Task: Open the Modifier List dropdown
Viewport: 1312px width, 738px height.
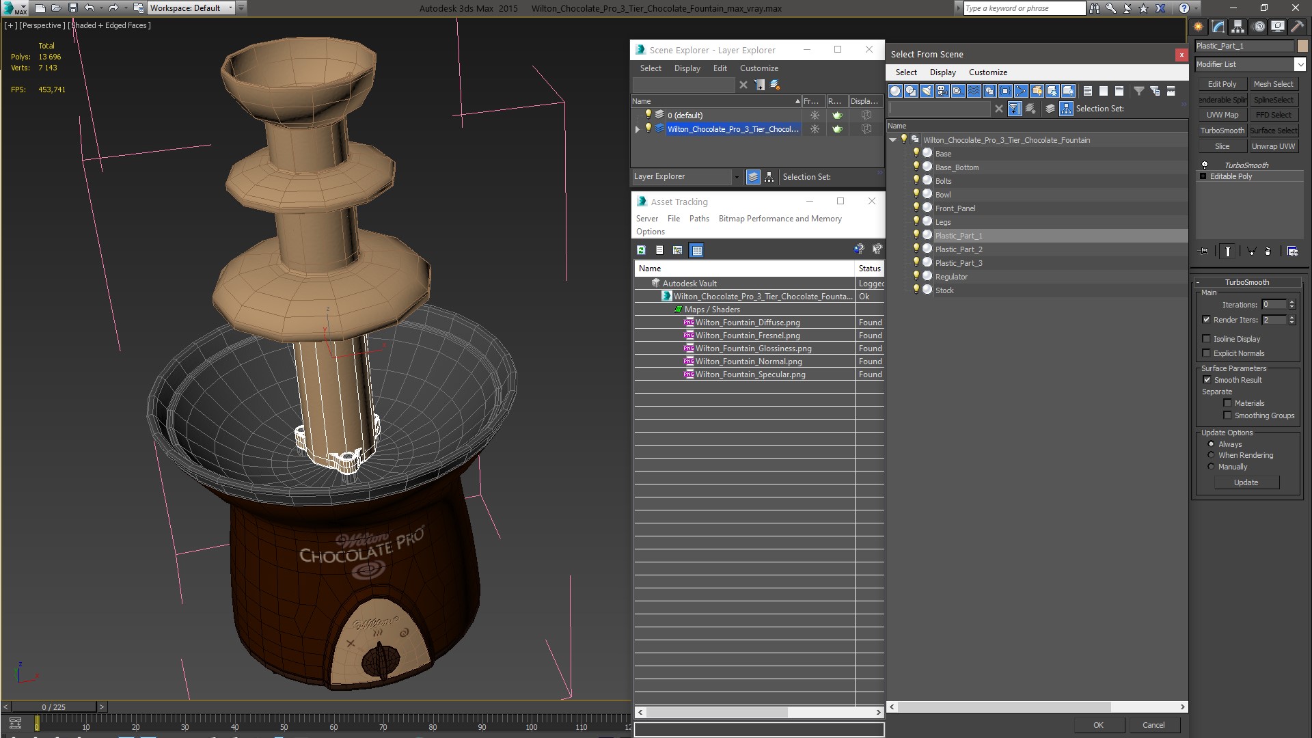Action: pyautogui.click(x=1299, y=64)
